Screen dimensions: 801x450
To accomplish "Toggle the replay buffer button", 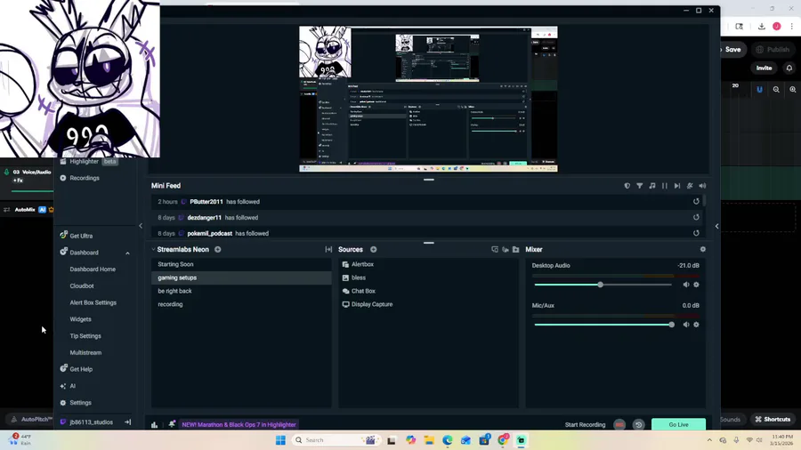I will click(x=638, y=424).
